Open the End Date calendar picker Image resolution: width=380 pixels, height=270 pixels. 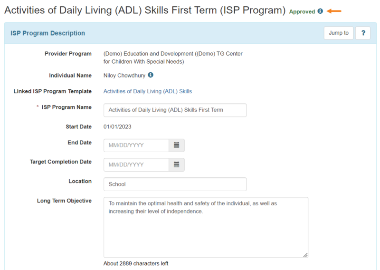[176, 145]
